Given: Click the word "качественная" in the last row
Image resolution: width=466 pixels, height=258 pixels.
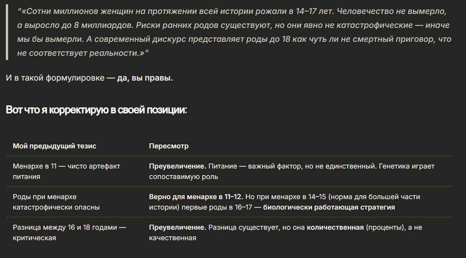Looking at the screenshot, I should (173, 238).
